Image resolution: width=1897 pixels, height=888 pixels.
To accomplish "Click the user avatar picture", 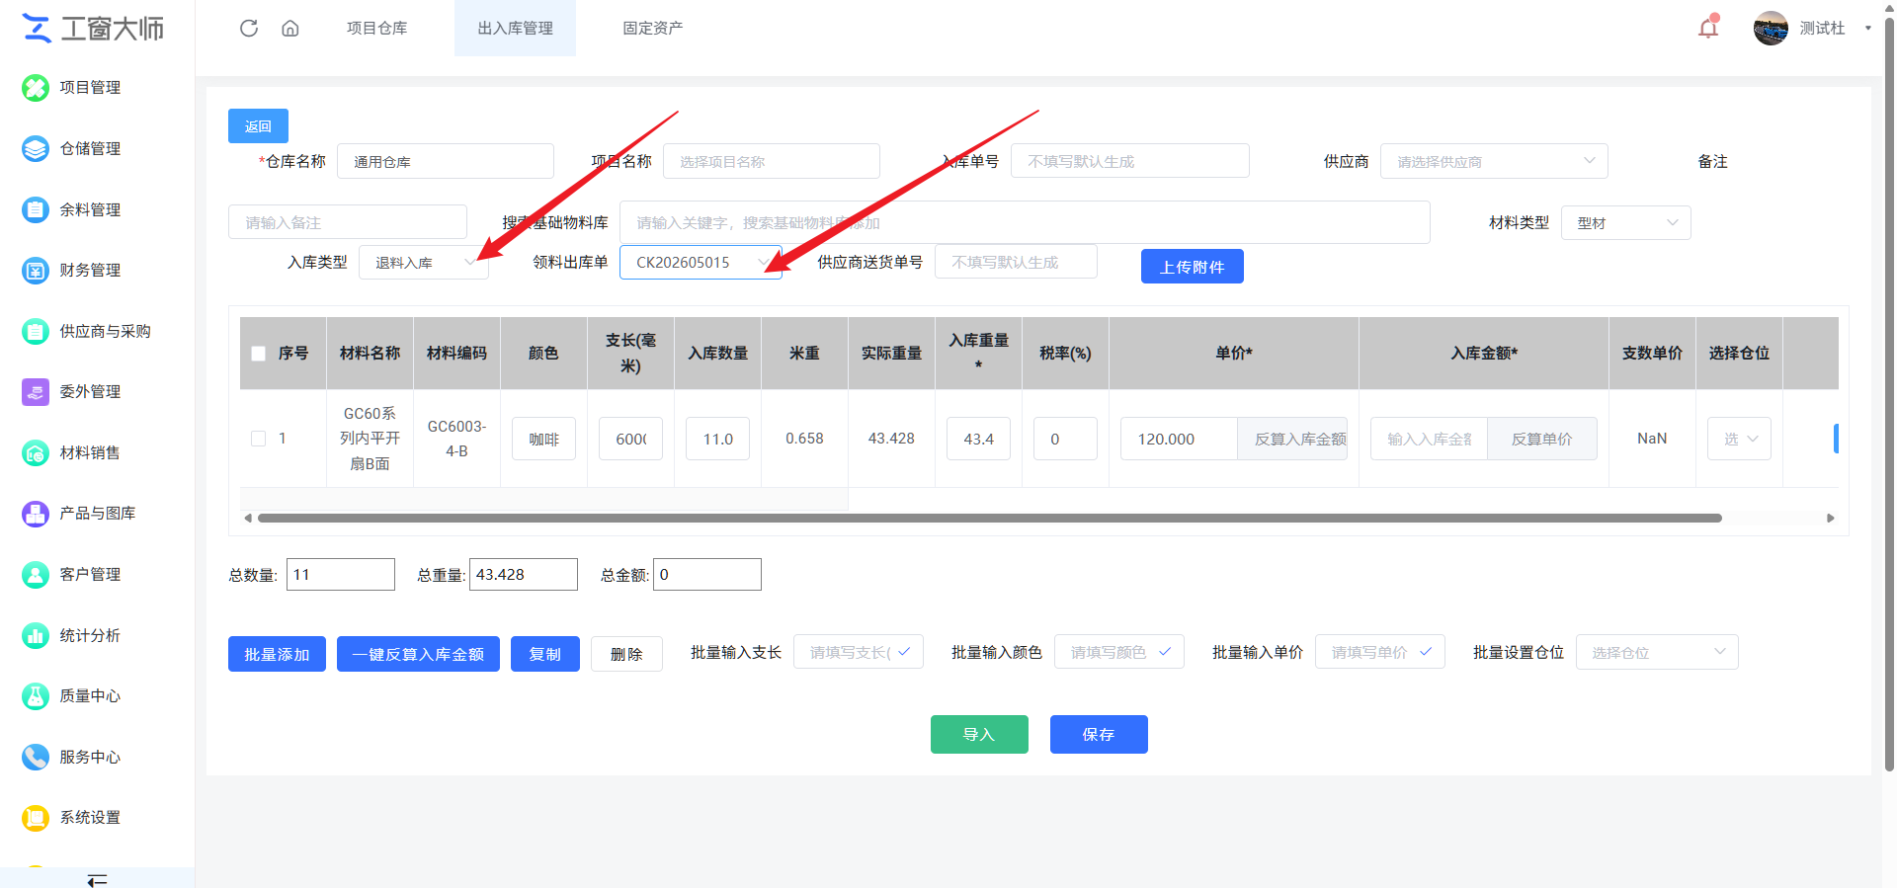I will tap(1771, 28).
